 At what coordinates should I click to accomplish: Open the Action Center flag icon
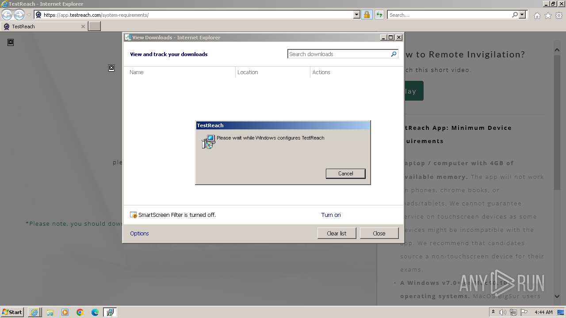(524, 312)
